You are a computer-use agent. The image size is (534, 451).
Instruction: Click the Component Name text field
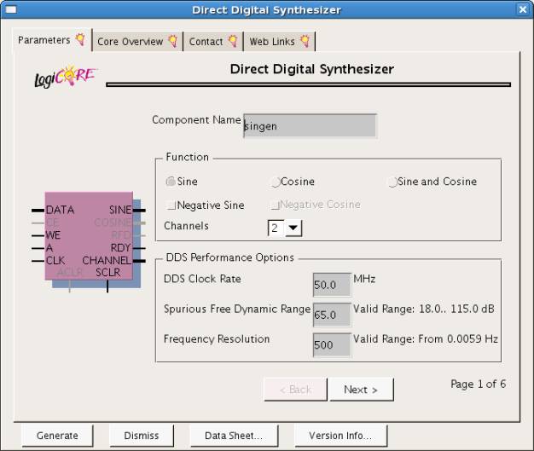pyautogui.click(x=310, y=126)
